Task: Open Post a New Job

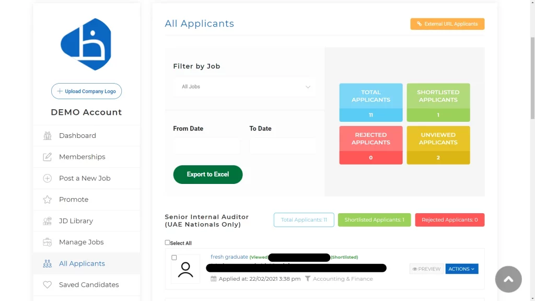Action: pos(86,178)
